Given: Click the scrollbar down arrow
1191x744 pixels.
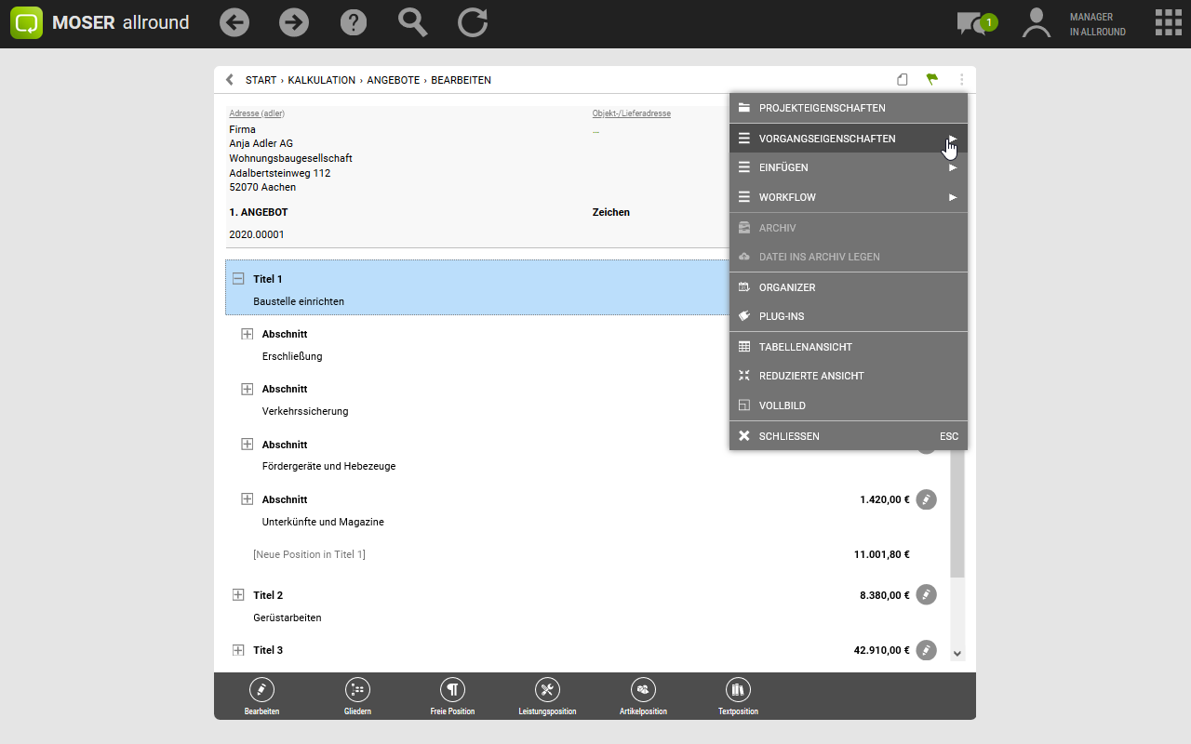Looking at the screenshot, I should [x=957, y=654].
